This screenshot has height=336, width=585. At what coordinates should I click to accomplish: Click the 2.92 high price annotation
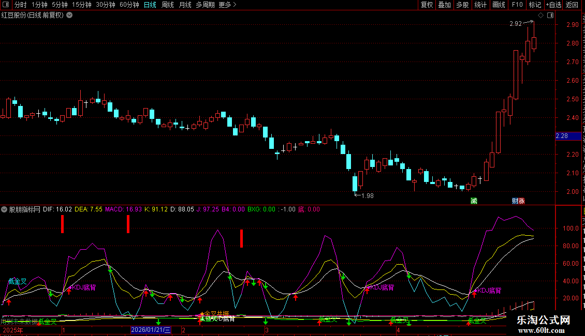[x=516, y=24]
